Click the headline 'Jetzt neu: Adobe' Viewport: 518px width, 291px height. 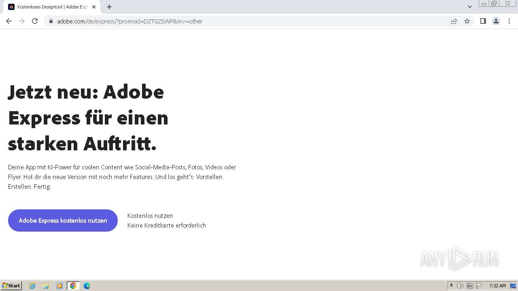point(86,92)
